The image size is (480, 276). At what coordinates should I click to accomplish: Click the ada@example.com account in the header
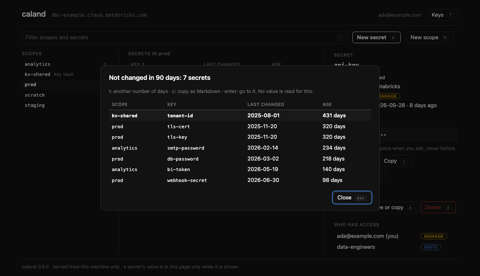click(400, 15)
